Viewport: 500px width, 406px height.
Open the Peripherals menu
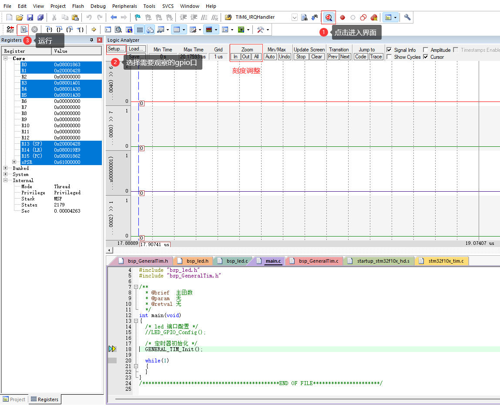[x=124, y=6]
